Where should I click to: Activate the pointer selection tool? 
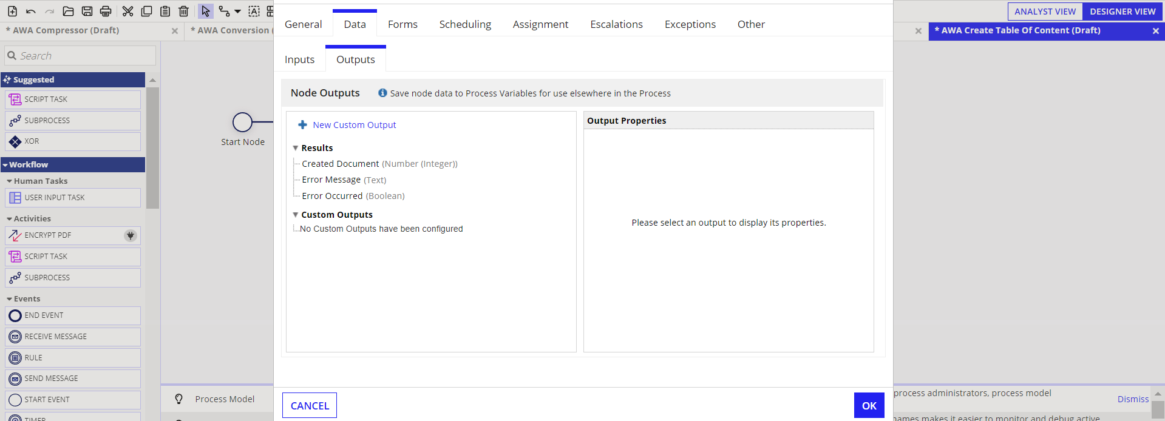[x=206, y=11]
